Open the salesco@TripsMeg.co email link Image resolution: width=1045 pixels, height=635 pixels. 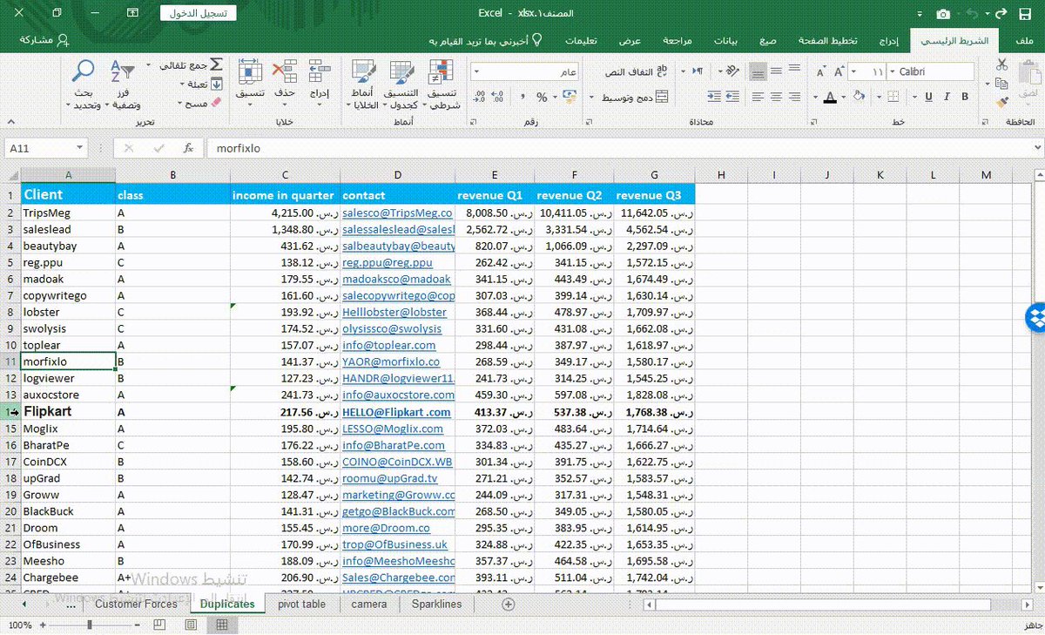[397, 213]
